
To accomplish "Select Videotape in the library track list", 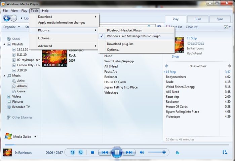I will click(x=111, y=93).
